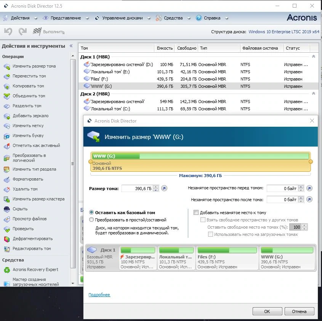This screenshot has width=322, height=321.
Task: Click Отмена in resize dialog
Action: click(299, 311)
